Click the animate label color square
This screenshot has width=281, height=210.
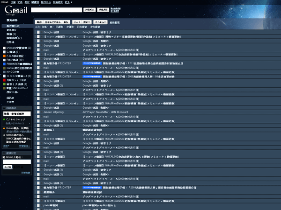click(4, 48)
